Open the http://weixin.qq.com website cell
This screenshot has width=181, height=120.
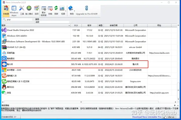click(x=159, y=93)
